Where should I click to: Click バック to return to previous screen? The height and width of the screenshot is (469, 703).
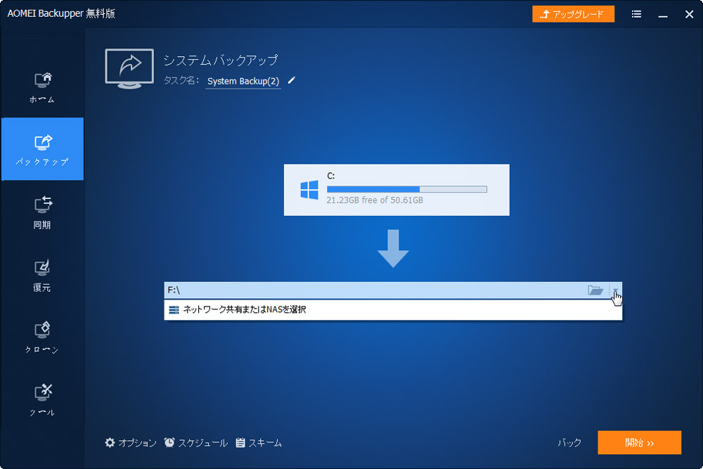click(x=571, y=443)
